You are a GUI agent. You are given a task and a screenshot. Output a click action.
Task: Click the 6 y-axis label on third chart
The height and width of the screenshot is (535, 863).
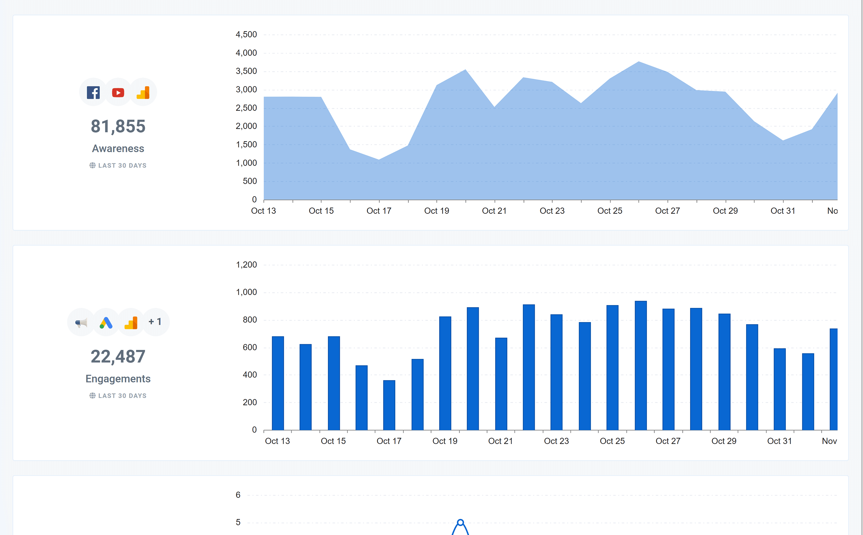238,495
